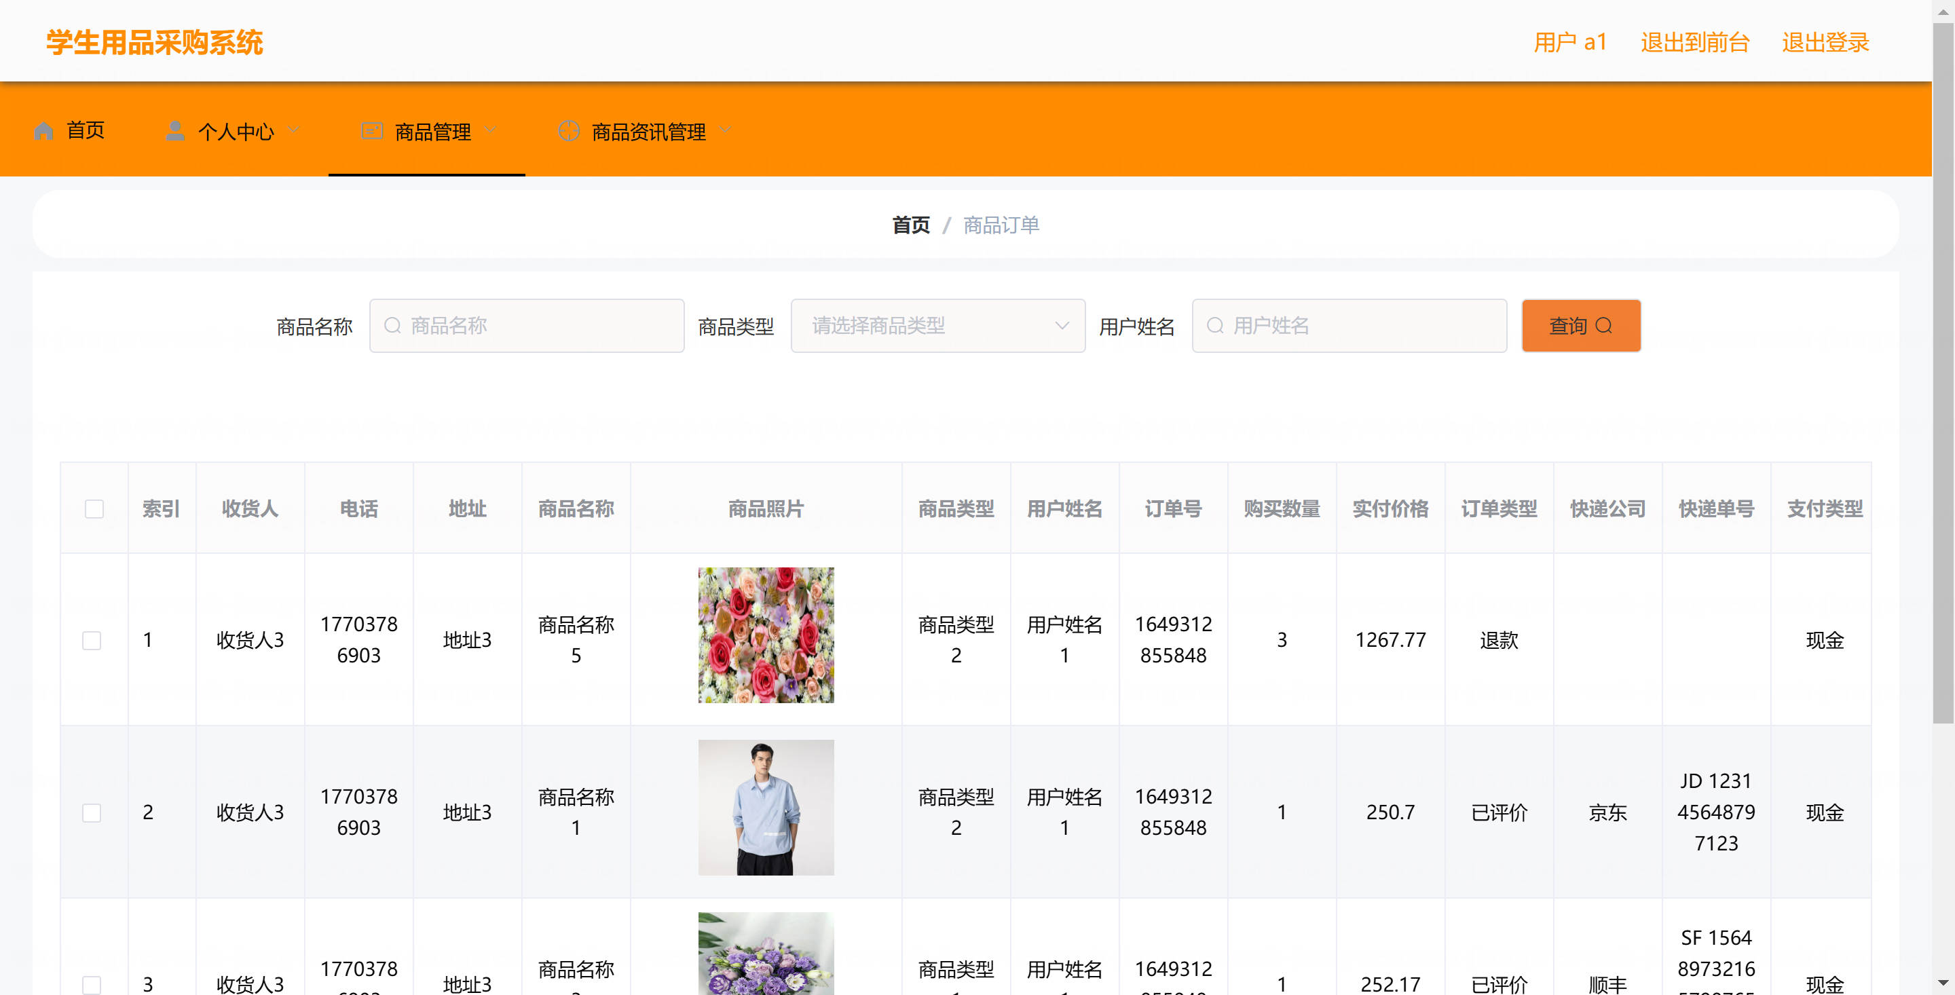This screenshot has width=1955, height=995.
Task: Click the 支付类型 column header
Action: (1825, 508)
